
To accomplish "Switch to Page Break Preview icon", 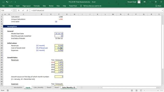I will 141,90.
